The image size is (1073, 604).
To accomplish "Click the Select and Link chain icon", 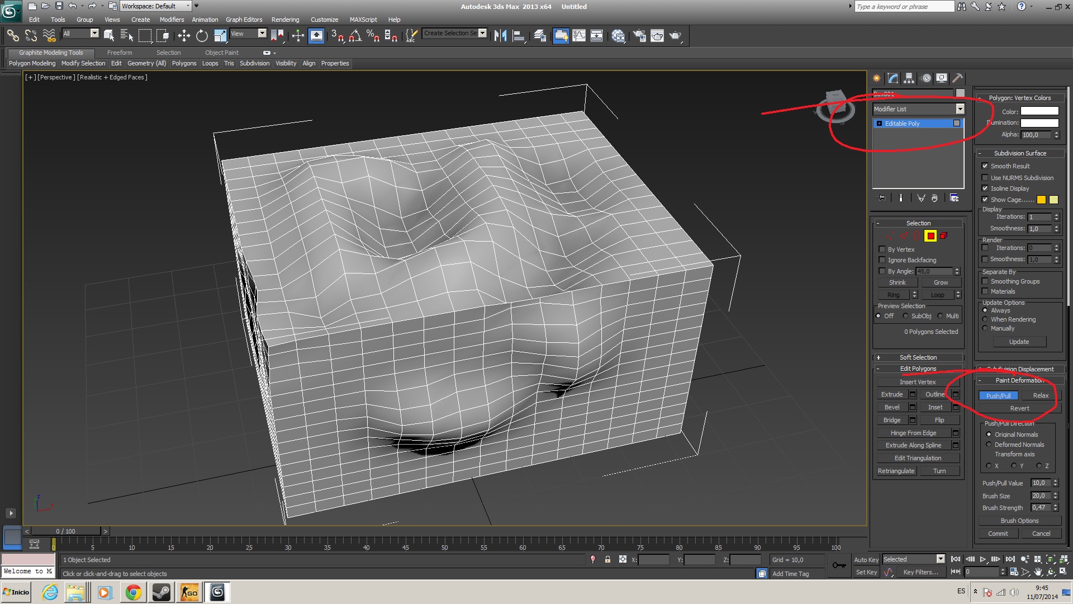I will [12, 36].
